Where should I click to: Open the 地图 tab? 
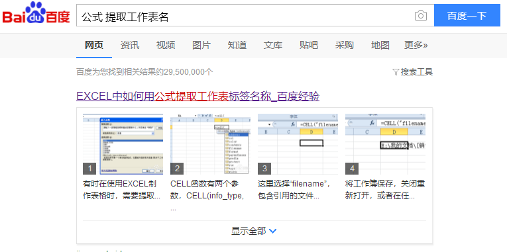(x=380, y=45)
